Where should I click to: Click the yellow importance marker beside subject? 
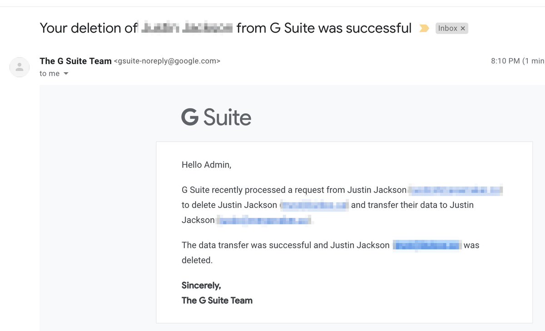[x=424, y=29]
